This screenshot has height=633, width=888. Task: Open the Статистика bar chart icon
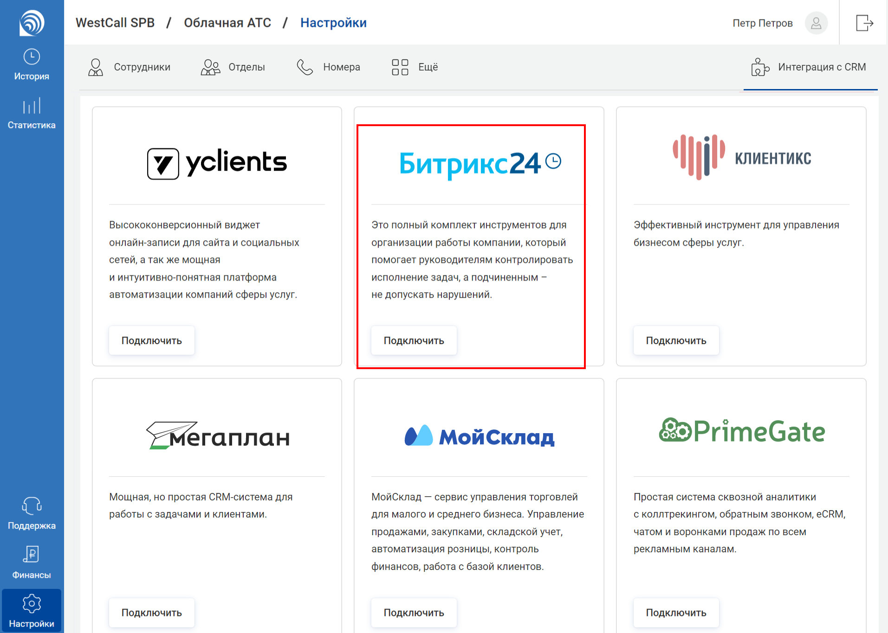point(32,106)
